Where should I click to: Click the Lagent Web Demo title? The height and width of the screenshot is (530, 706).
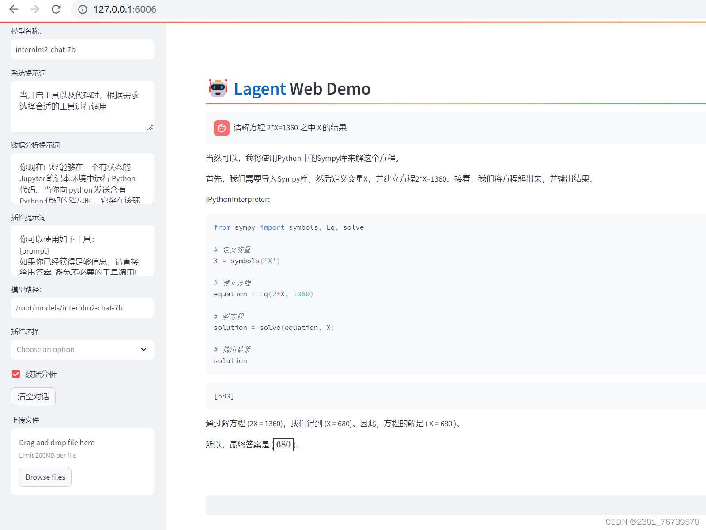coord(302,89)
